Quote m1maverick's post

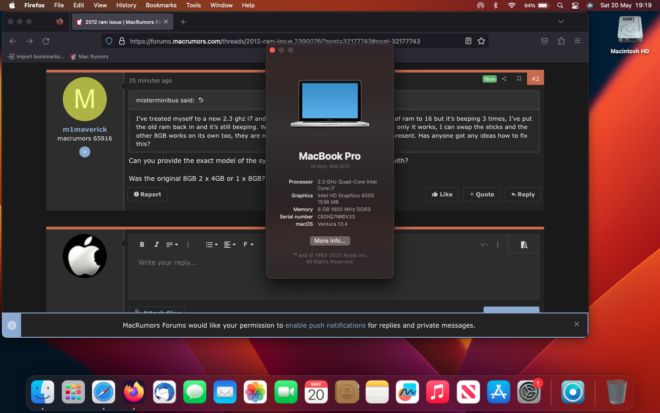click(x=482, y=195)
